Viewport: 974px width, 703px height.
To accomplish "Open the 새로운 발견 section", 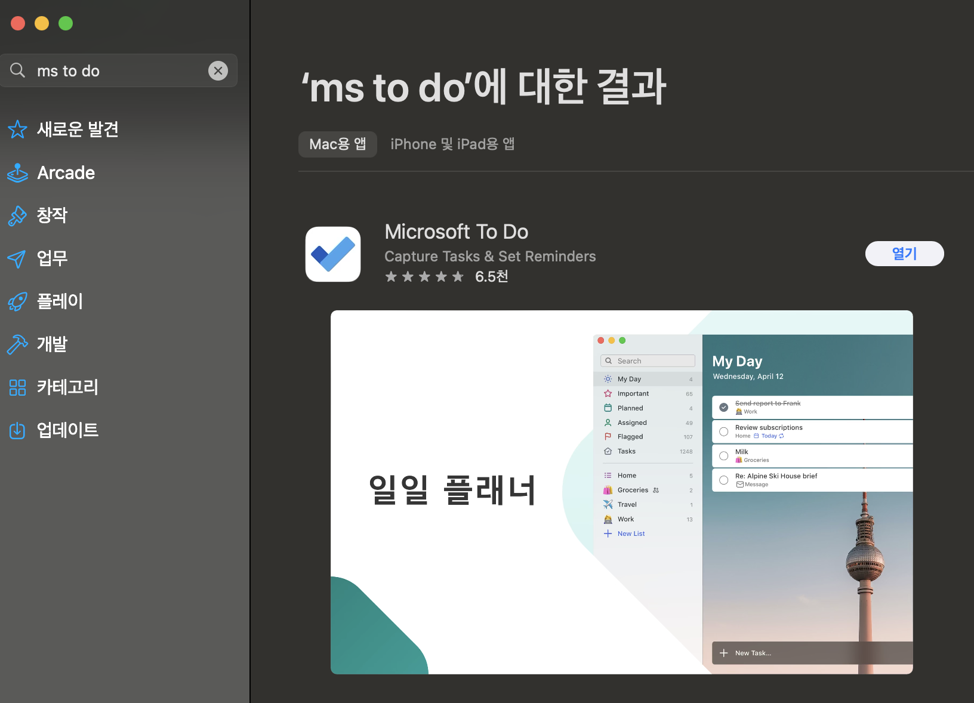I will point(78,129).
